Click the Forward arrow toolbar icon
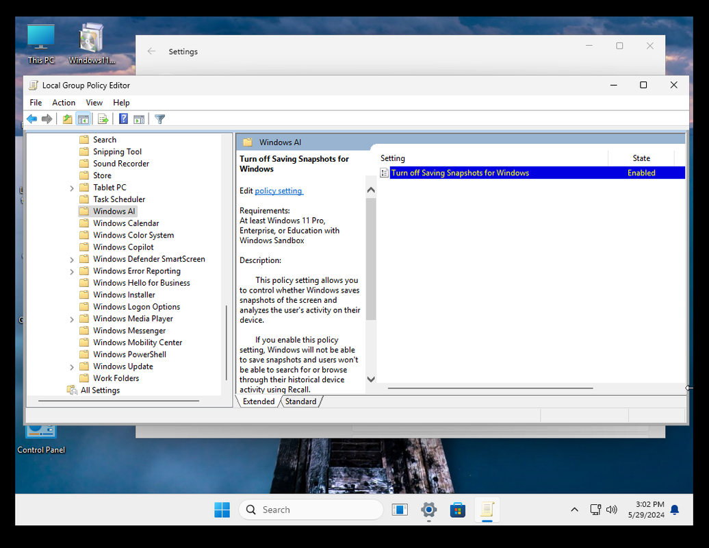The width and height of the screenshot is (709, 548). [x=47, y=119]
